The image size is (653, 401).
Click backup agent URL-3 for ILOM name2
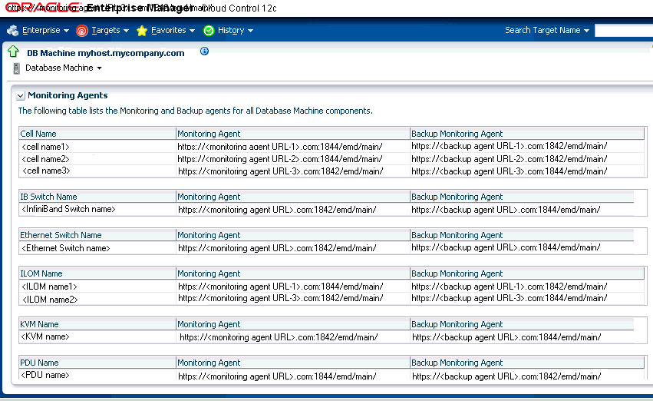pyautogui.click(x=510, y=298)
